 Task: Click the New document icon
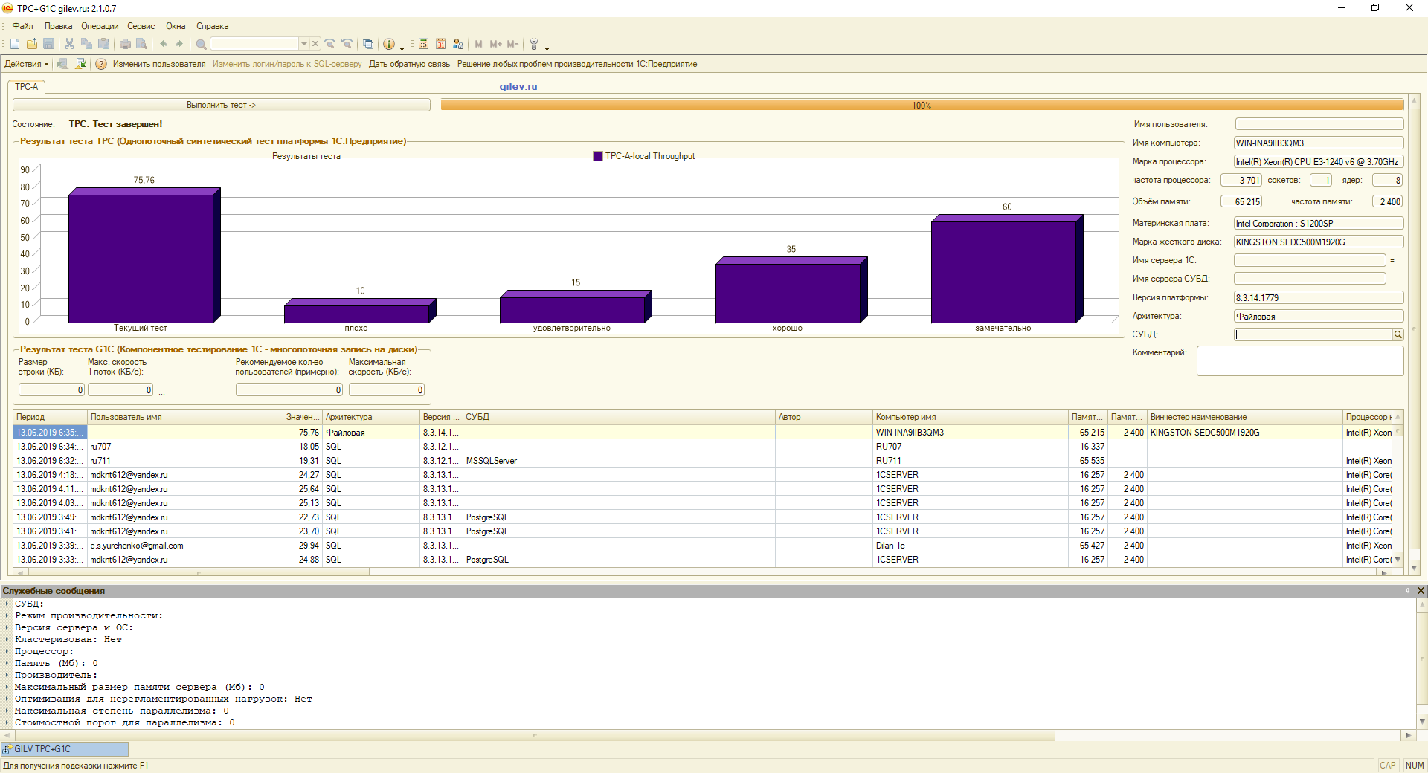[15, 44]
